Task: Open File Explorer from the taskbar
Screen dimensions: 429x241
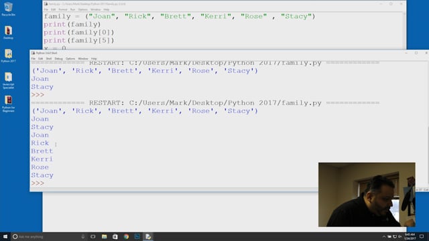Action: (x=105, y=236)
